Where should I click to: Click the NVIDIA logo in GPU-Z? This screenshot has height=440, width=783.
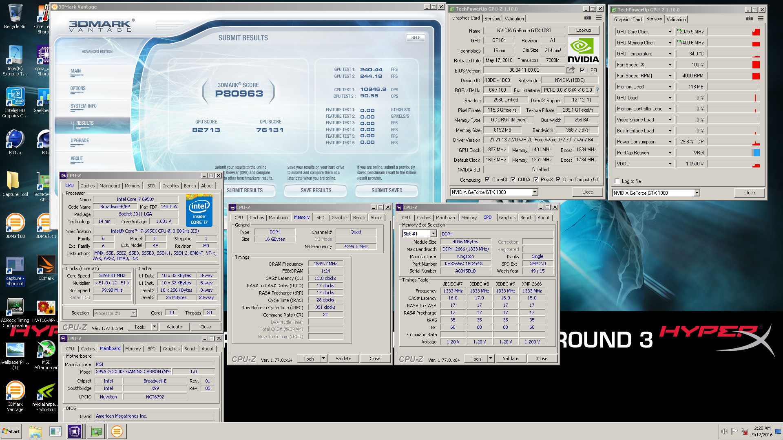[583, 51]
